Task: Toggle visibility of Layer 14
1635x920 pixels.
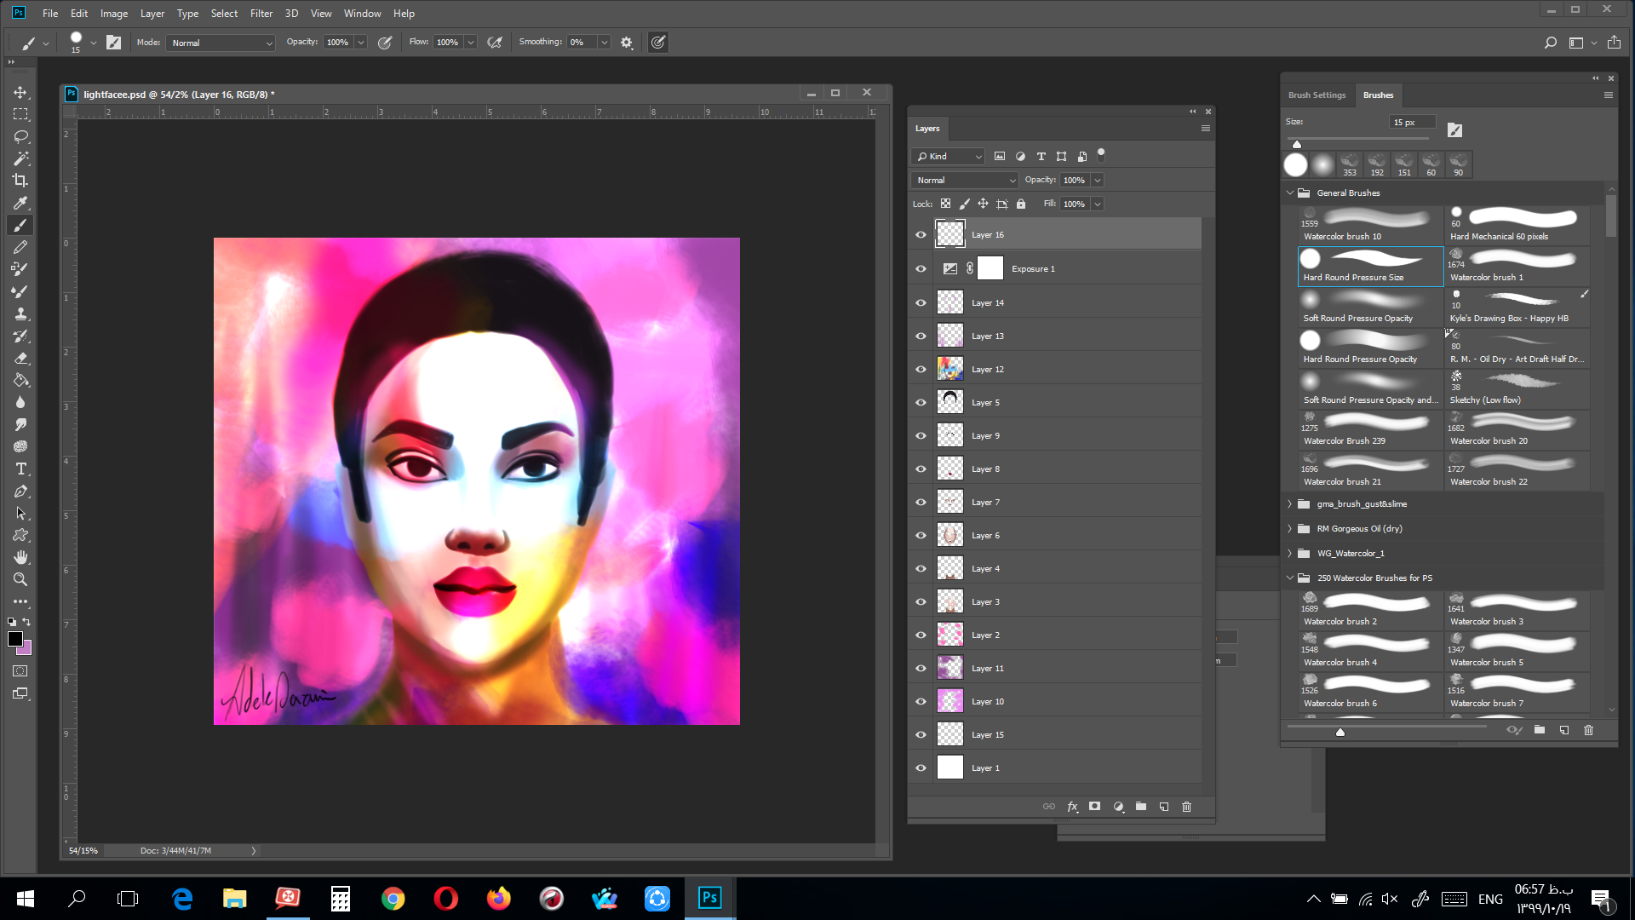Action: 921,303
